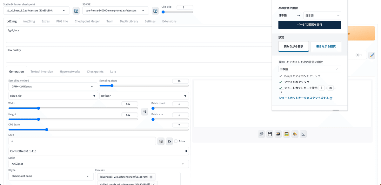381x185 pixels.
Task: Toggle the ショートカットキーを使用 option
Action: 280,88
